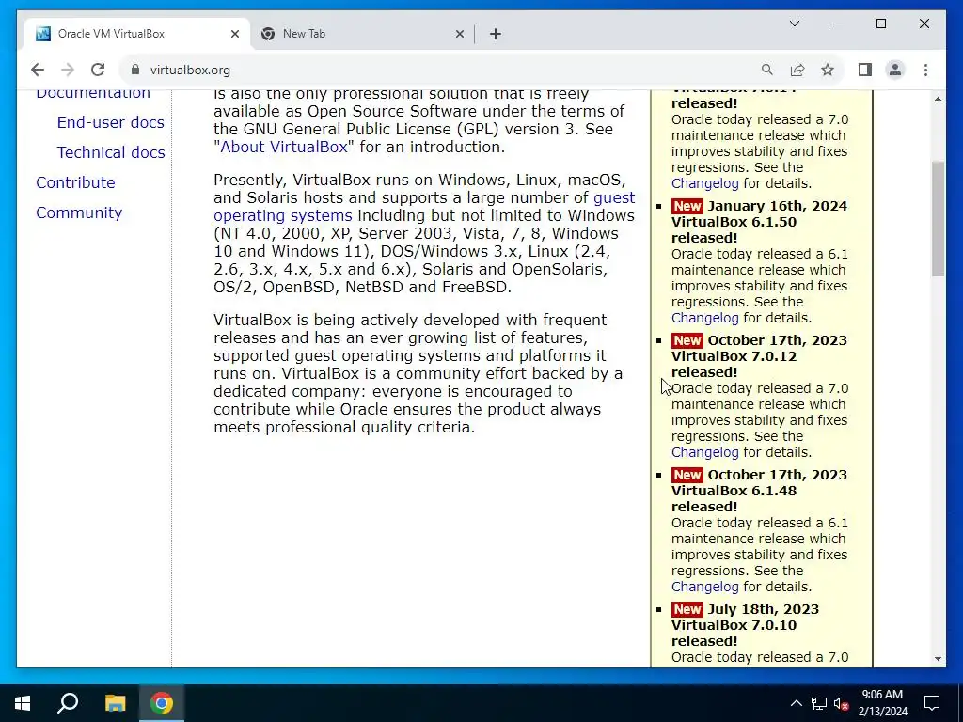This screenshot has height=722, width=963.
Task: Open Windows taskbar search
Action: coord(68,703)
